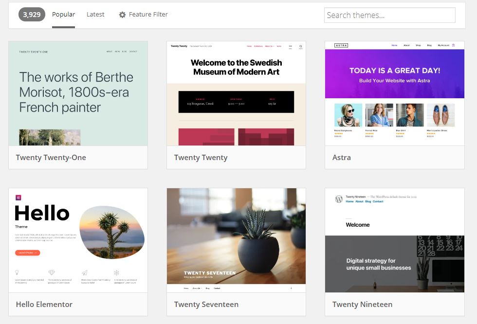
Task: Click the search magnifier in Twenty Twenty preview
Action: [x=301, y=47]
